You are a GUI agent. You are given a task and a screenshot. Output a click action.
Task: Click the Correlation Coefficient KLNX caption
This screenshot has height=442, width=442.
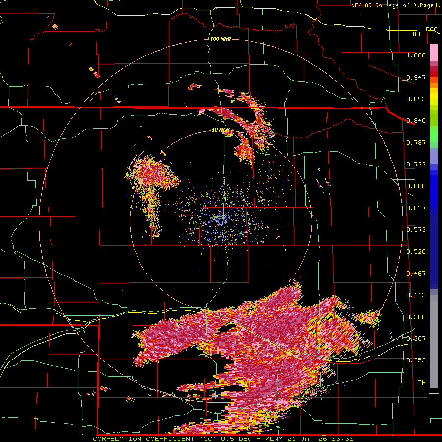[223, 439]
